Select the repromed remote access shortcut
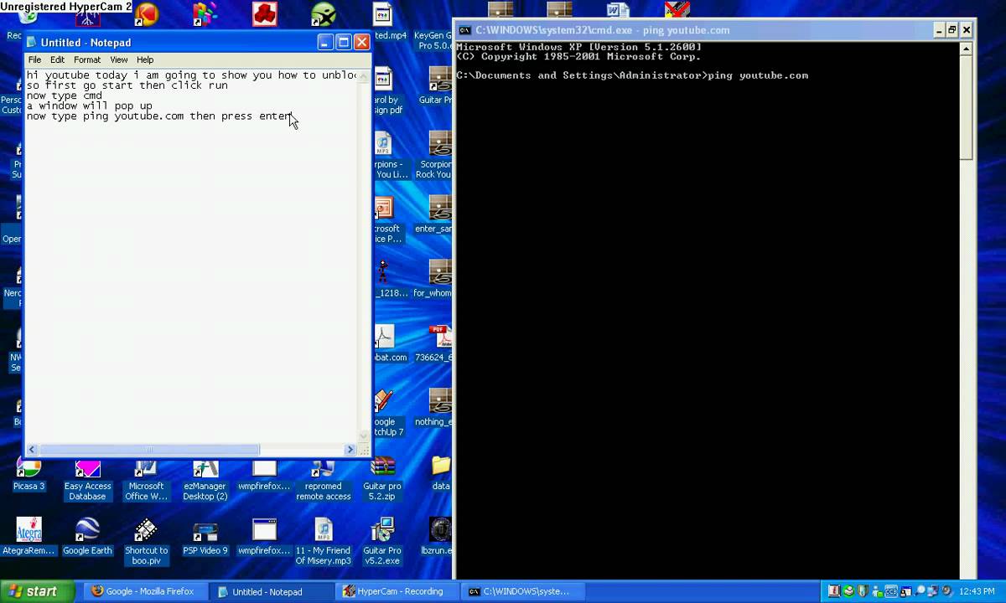 324,480
